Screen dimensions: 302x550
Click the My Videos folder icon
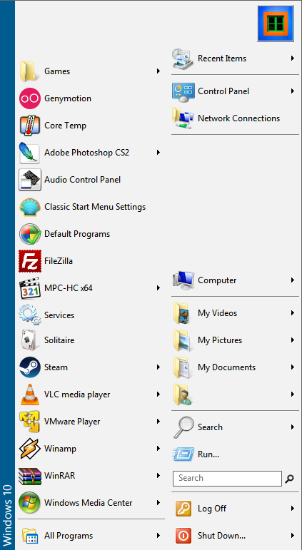point(182,313)
